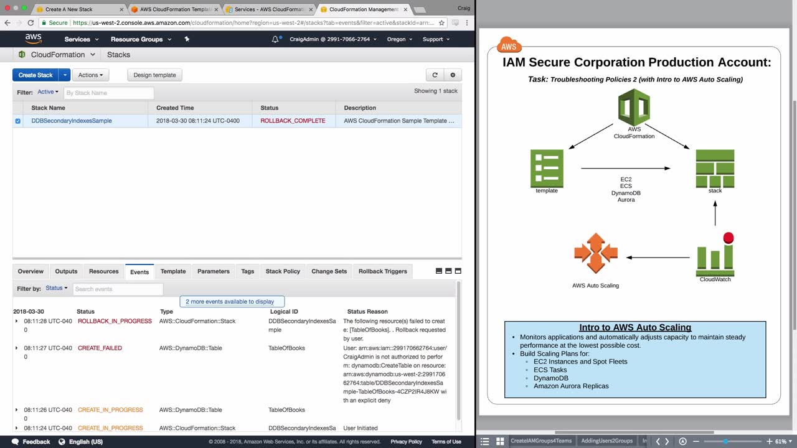Close the 'Create A New Stack' tab
797x448 pixels.
(x=121, y=9)
